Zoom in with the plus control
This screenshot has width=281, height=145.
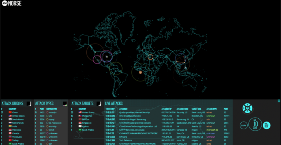(x=247, y=104)
